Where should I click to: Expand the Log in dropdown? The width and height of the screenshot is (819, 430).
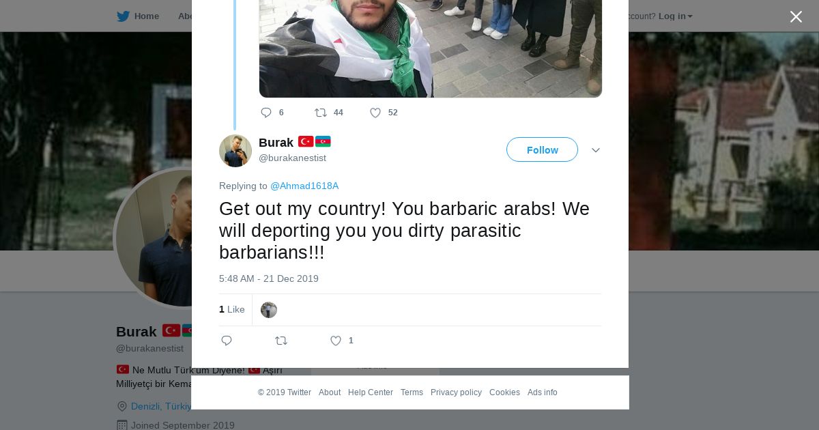[675, 16]
